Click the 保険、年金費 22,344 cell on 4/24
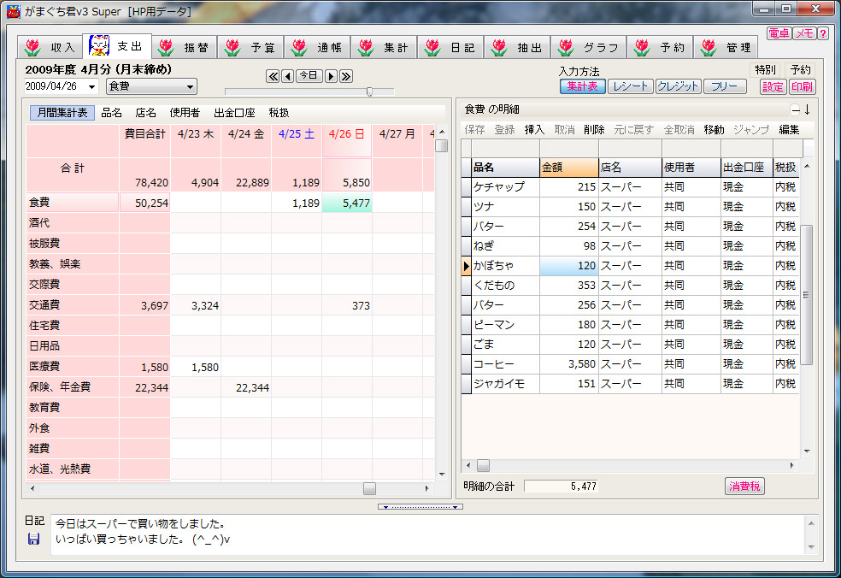The height and width of the screenshot is (578, 841). click(246, 387)
